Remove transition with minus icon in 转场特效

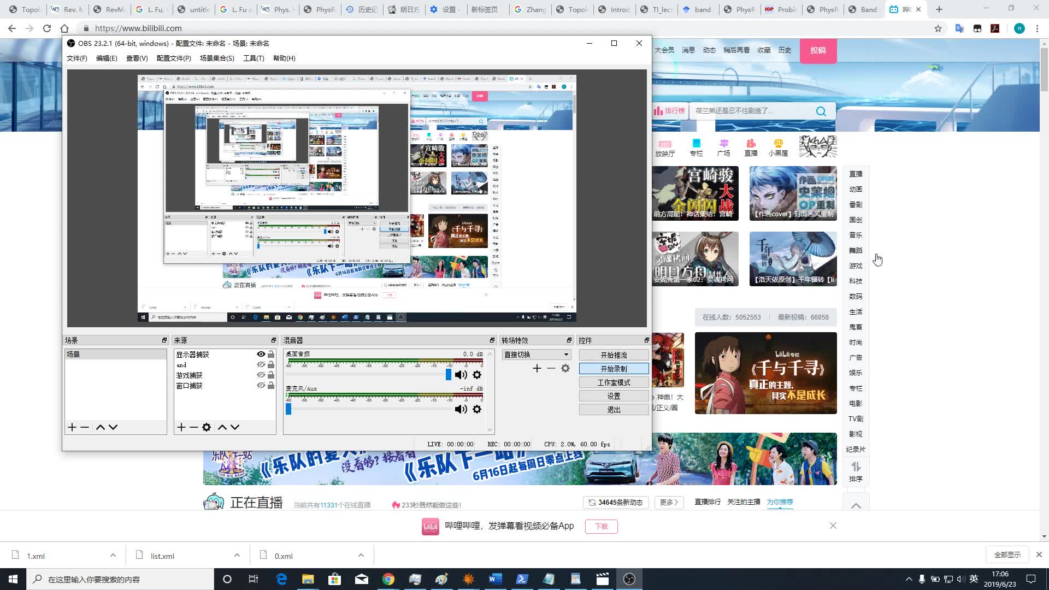point(551,369)
